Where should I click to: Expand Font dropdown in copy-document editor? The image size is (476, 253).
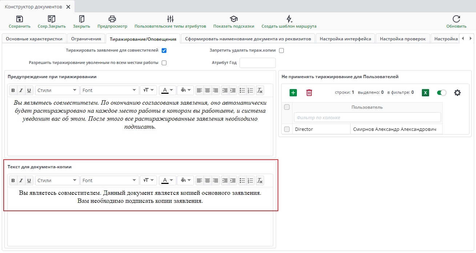point(110,180)
